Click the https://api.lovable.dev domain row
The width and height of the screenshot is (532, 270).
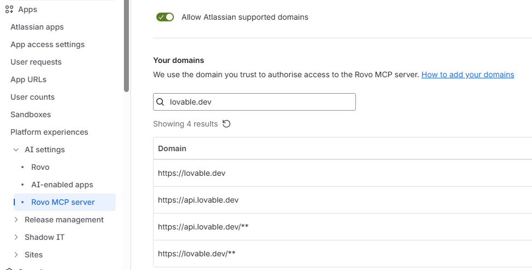coord(340,200)
